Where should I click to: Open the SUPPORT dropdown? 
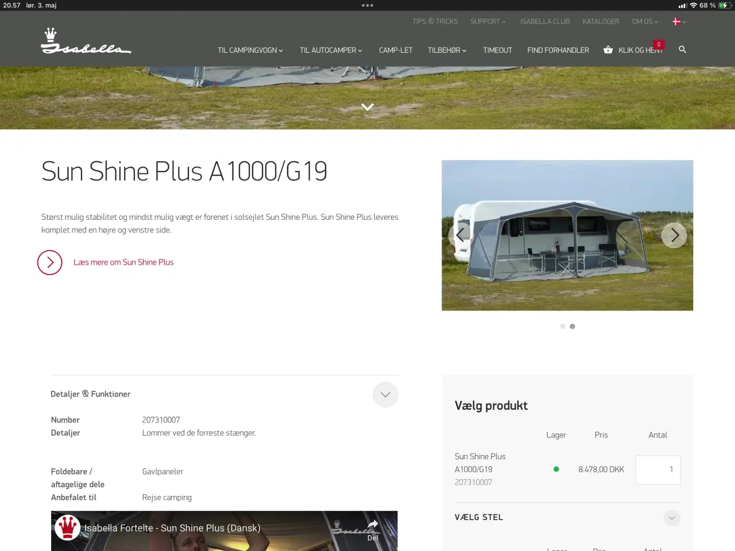pyautogui.click(x=489, y=21)
